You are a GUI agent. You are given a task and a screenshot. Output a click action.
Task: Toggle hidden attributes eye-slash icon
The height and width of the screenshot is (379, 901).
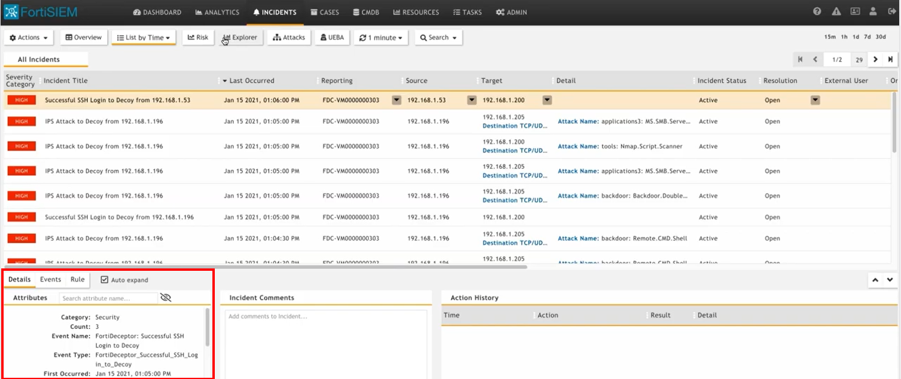coord(166,298)
